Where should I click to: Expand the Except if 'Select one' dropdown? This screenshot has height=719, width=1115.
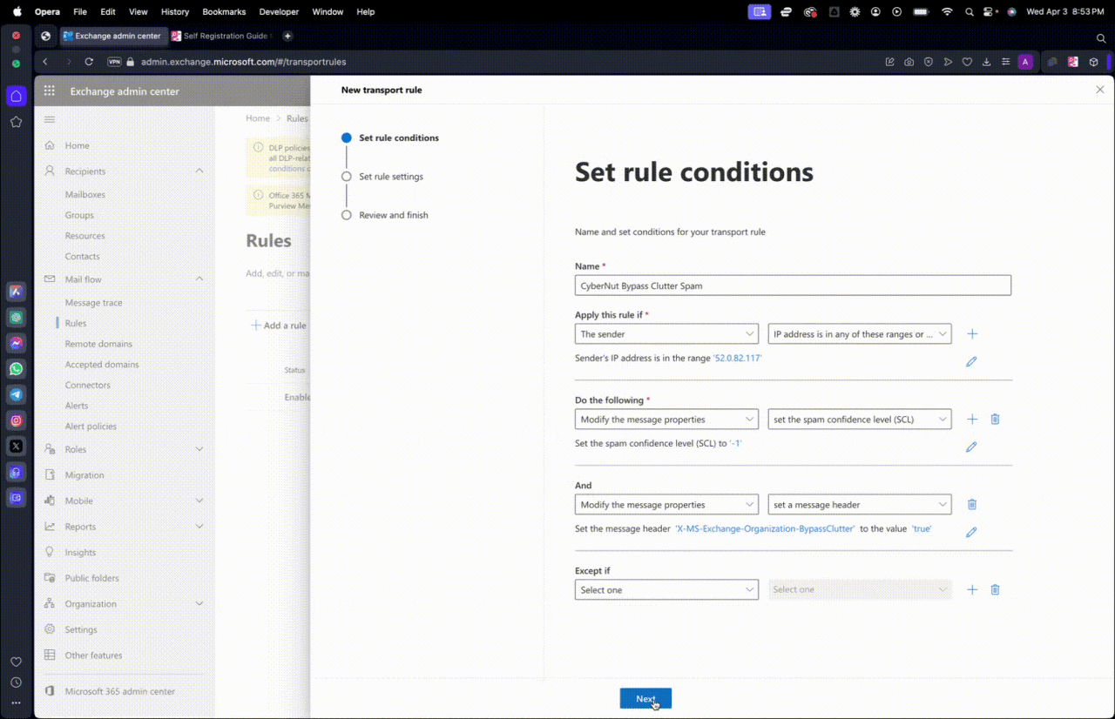tap(666, 590)
